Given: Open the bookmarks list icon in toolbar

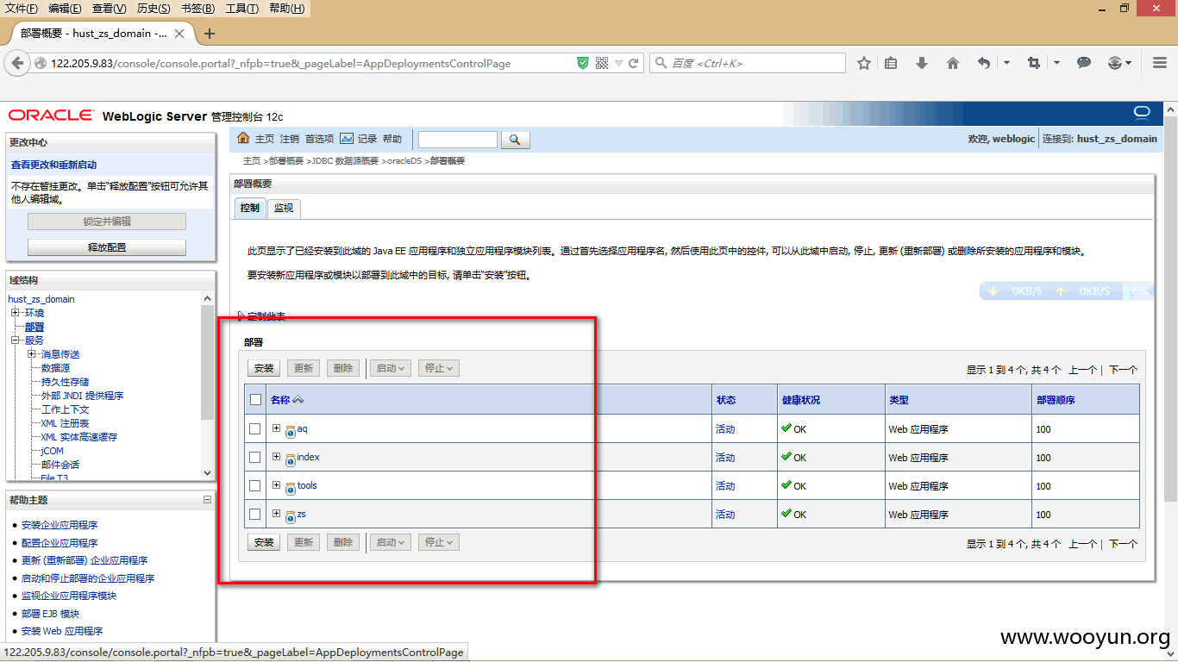Looking at the screenshot, I should coord(892,63).
